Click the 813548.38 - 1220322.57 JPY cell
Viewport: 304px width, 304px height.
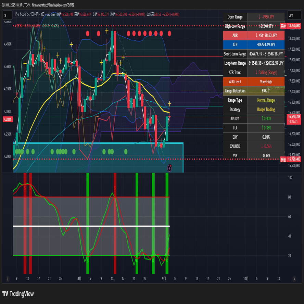tap(266, 63)
